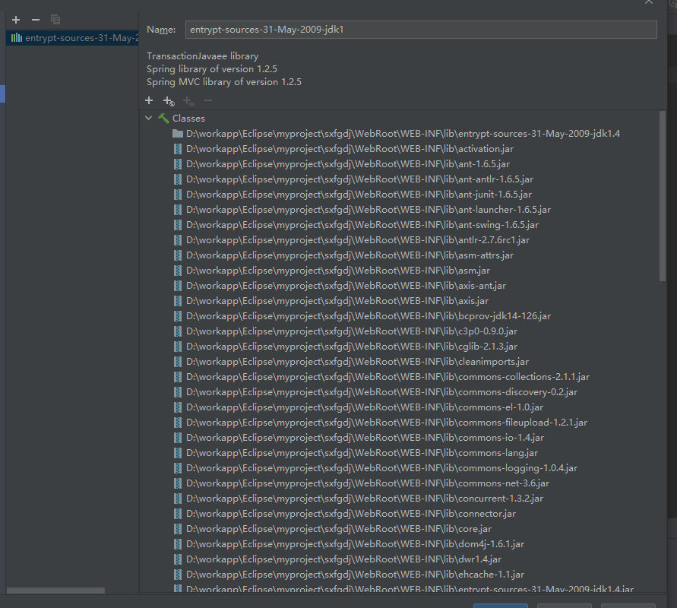The width and height of the screenshot is (677, 608).
Task: Click the jar icon beside commons-logging-1.0.4.jar
Action: pos(178,467)
